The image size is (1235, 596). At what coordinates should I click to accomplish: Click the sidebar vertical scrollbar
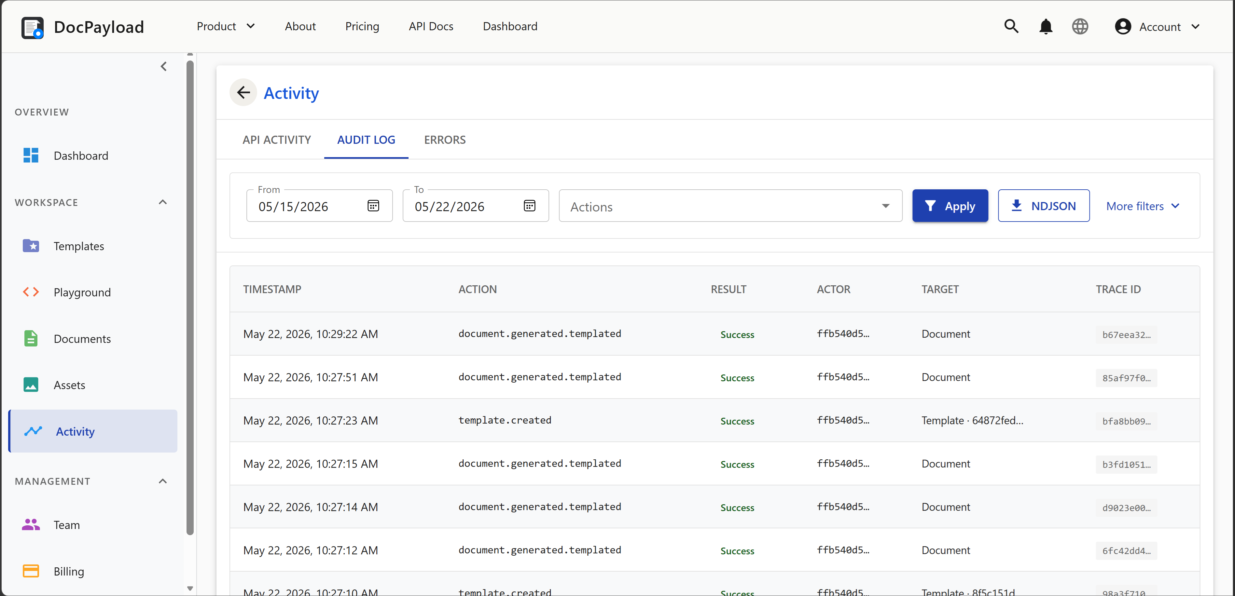coord(190,297)
